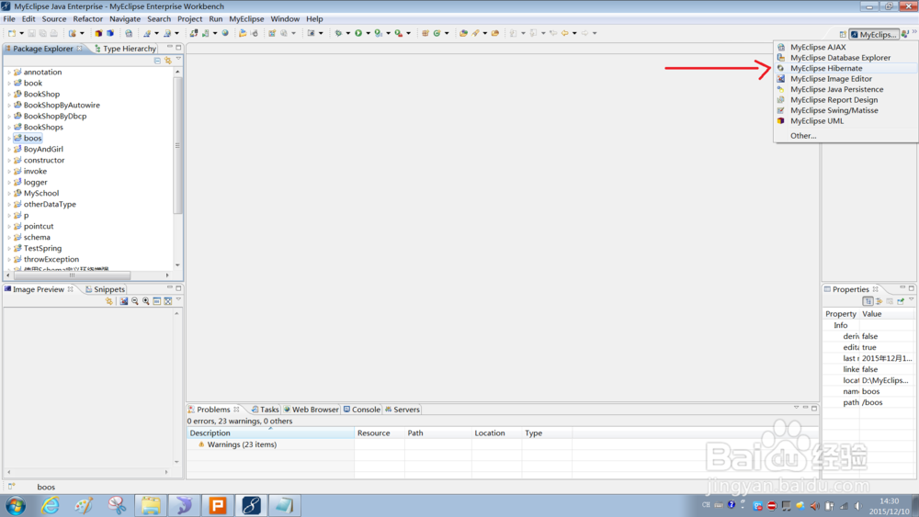
Task: Expand the boos project node
Action: pyautogui.click(x=9, y=138)
